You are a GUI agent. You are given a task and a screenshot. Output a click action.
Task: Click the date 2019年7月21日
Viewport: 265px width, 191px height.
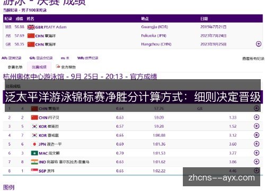point(213,27)
